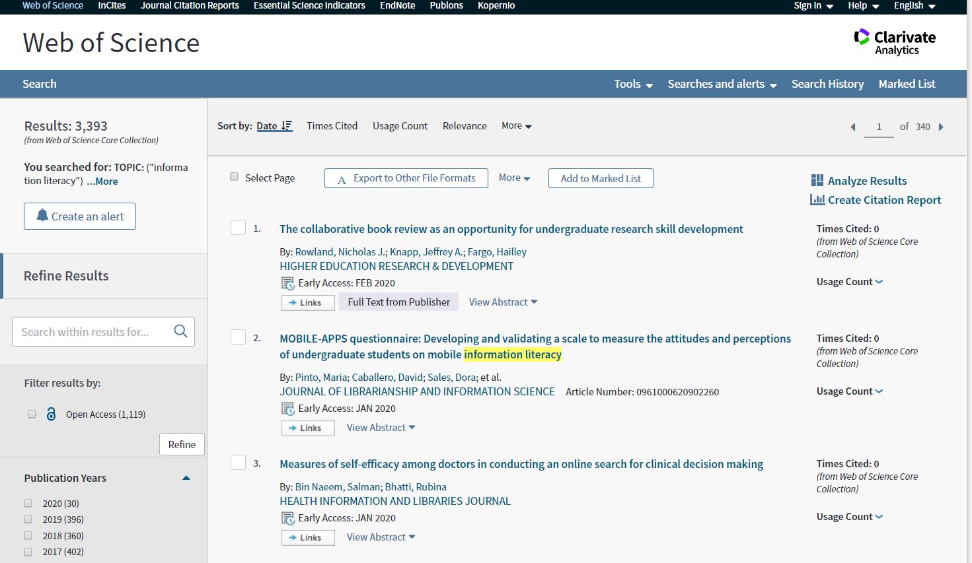Click the Add to Marked List button
The height and width of the screenshot is (563, 972).
click(x=601, y=178)
